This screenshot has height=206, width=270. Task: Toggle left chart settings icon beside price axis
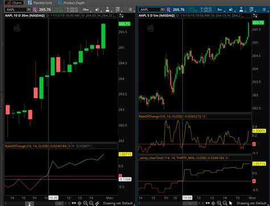[121, 15]
